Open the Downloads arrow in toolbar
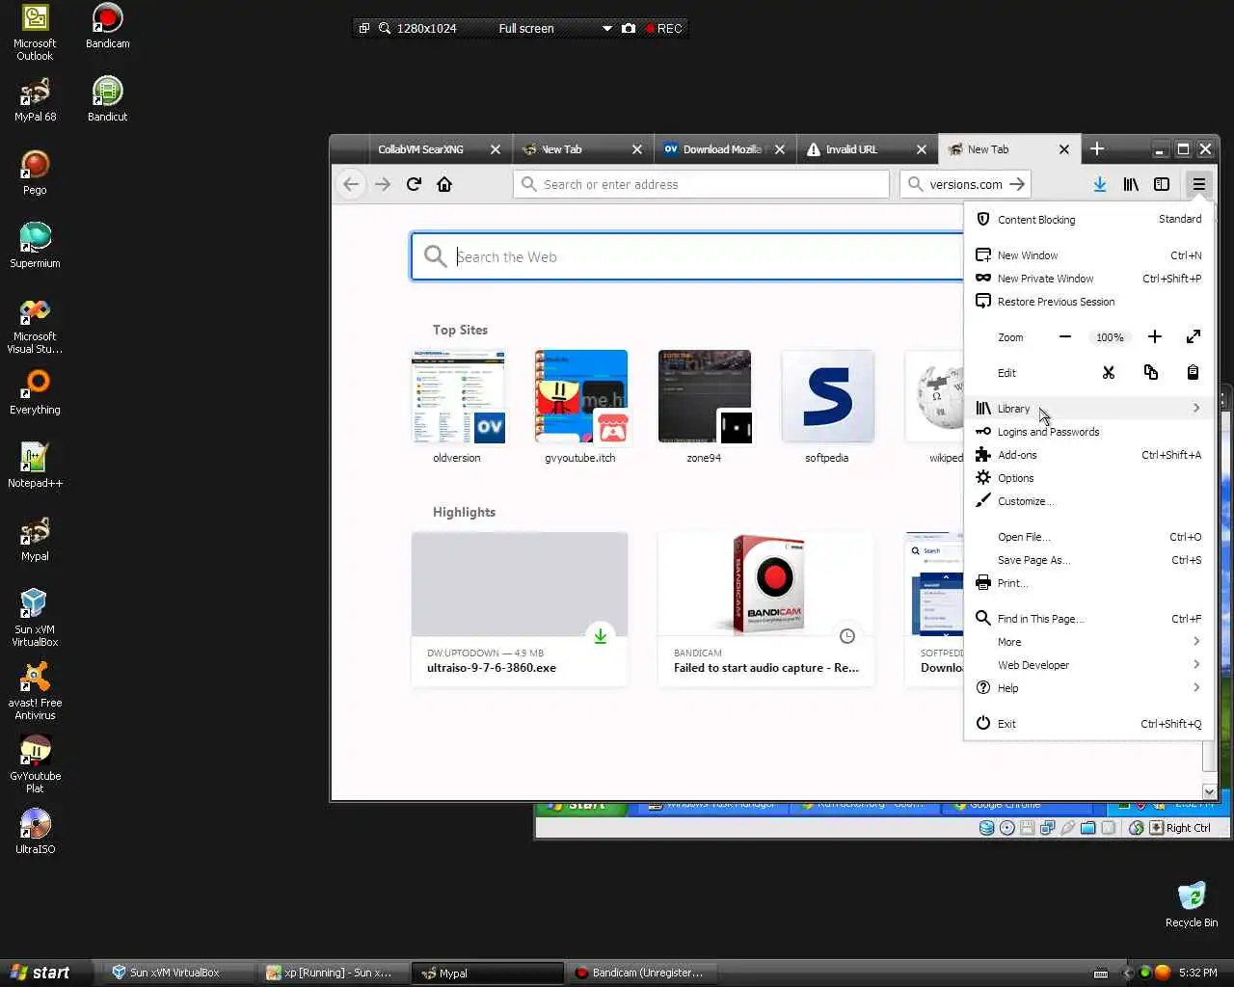 click(x=1100, y=184)
